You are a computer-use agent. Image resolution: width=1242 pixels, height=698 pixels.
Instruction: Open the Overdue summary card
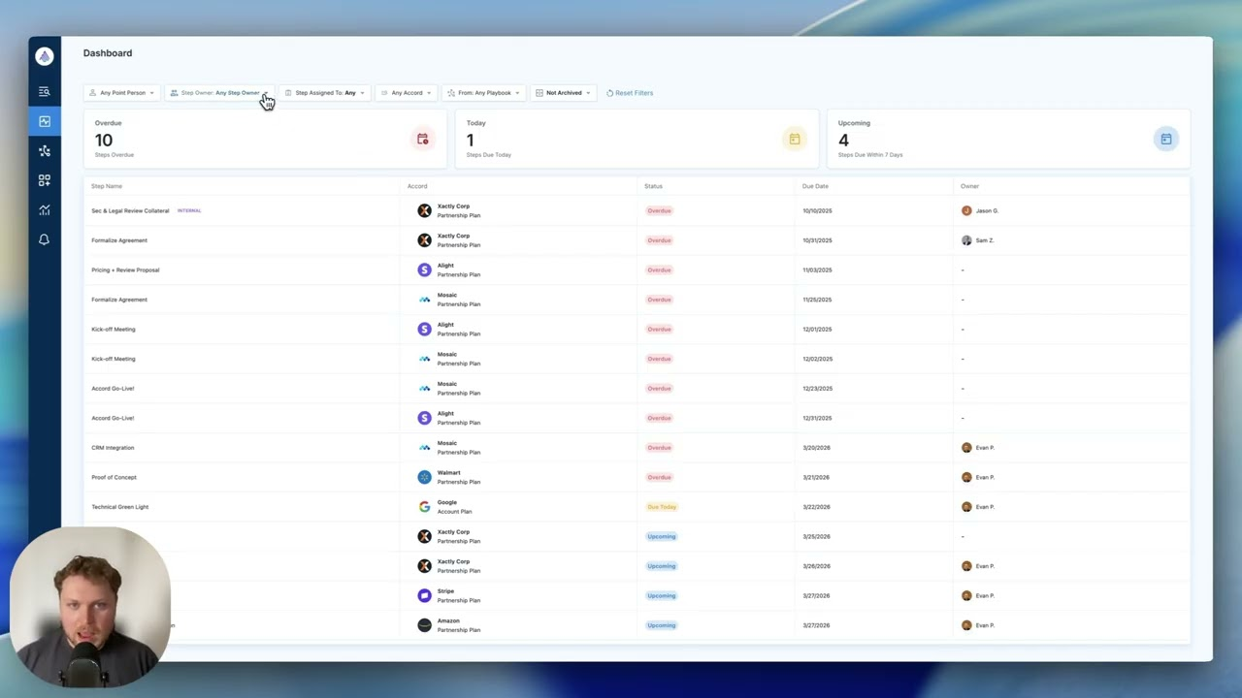coord(263,139)
